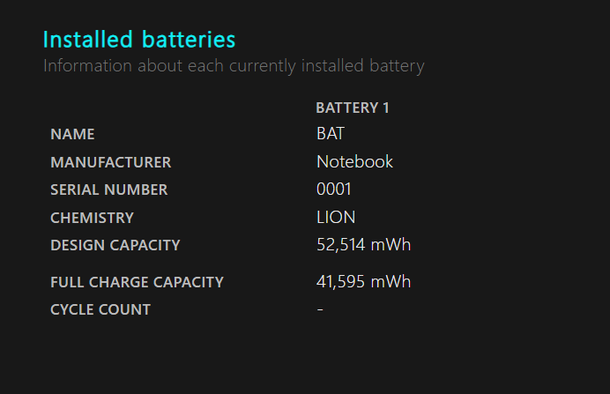Click the NAME row label
Viewport: 610px width, 394px height.
(73, 134)
